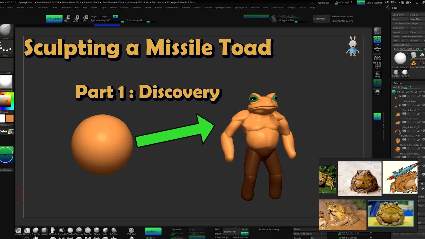Viewport: 425px width, 239px height.
Task: Toggle the M material mode button
Action: point(115,16)
